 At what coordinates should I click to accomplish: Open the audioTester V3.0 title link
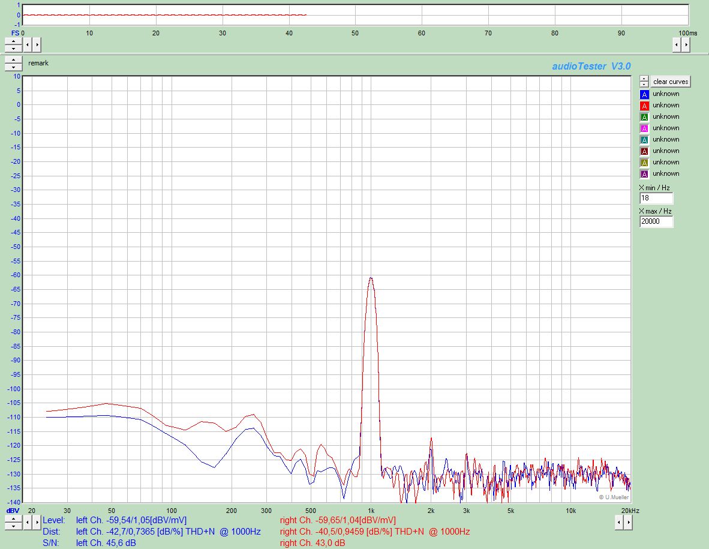point(591,66)
